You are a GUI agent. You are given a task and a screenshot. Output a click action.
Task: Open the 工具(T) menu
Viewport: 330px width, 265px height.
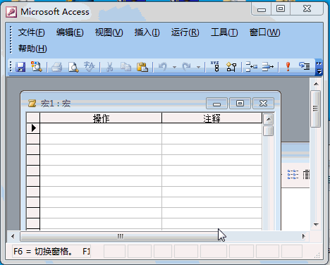pos(224,32)
